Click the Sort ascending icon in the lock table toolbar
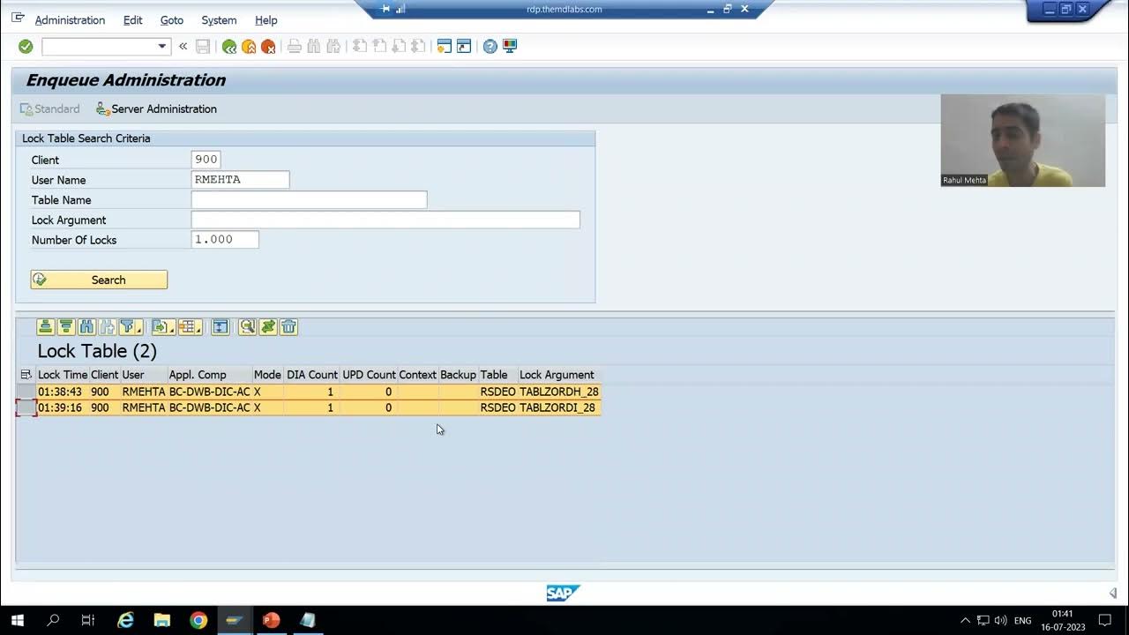This screenshot has height=635, width=1129. 46,327
